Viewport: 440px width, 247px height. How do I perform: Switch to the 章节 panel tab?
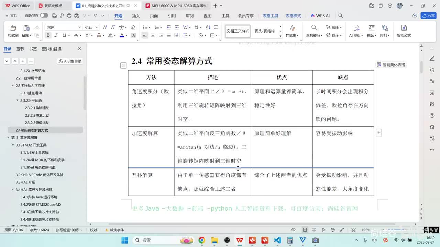click(20, 49)
